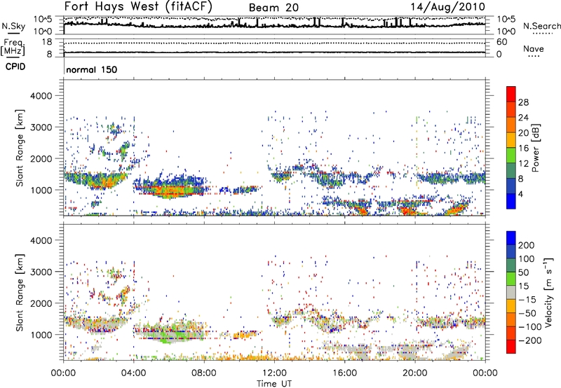Click the '15' label on the velocity color bar
Image resolution: width=561 pixels, height=388 pixels.
(524, 286)
